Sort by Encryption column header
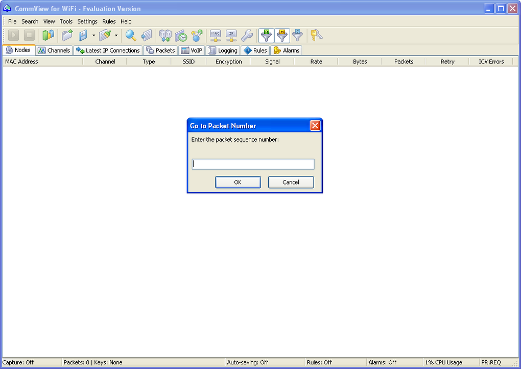The image size is (521, 369). point(228,61)
